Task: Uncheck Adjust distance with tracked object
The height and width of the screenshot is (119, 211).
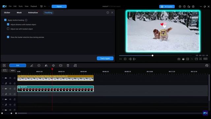Action: tap(8, 24)
